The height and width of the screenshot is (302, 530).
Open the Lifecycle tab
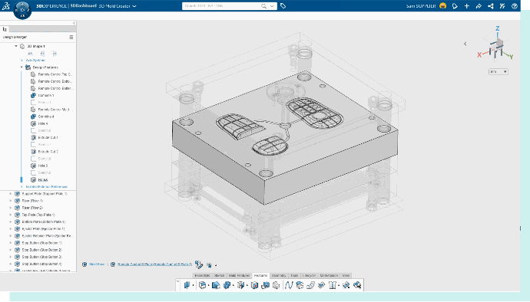point(309,276)
